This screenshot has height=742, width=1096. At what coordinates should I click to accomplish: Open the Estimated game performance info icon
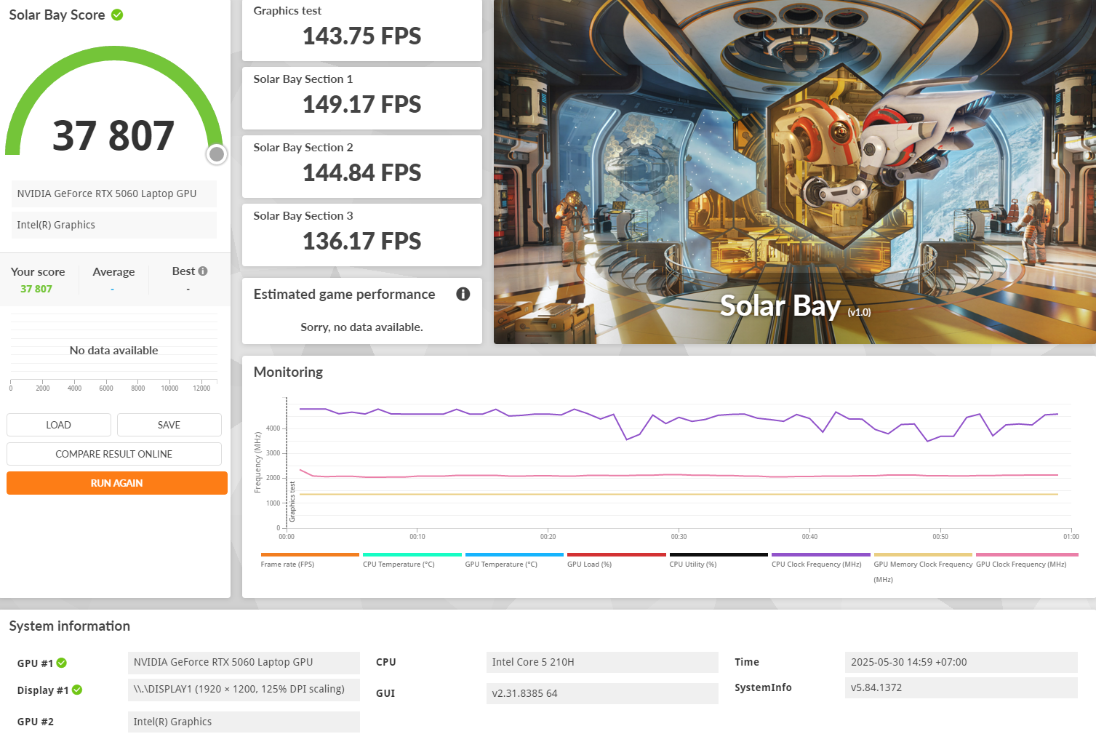click(463, 294)
